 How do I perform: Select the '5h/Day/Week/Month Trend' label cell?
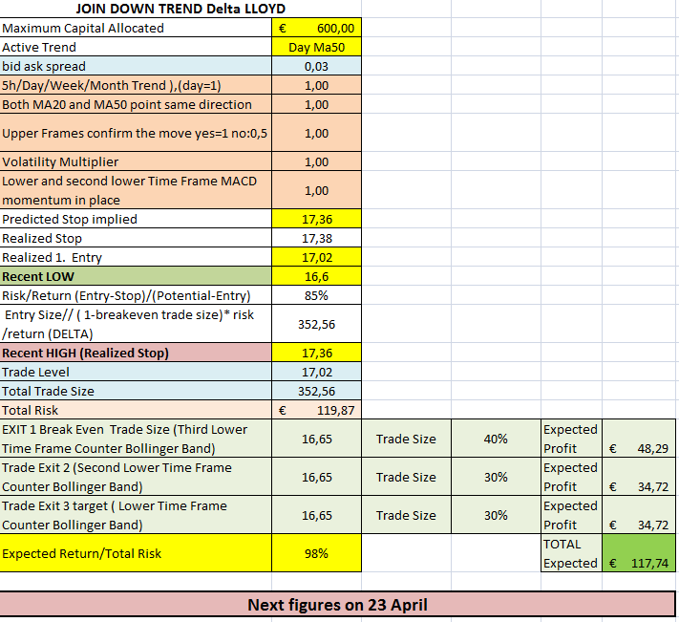tap(136, 85)
